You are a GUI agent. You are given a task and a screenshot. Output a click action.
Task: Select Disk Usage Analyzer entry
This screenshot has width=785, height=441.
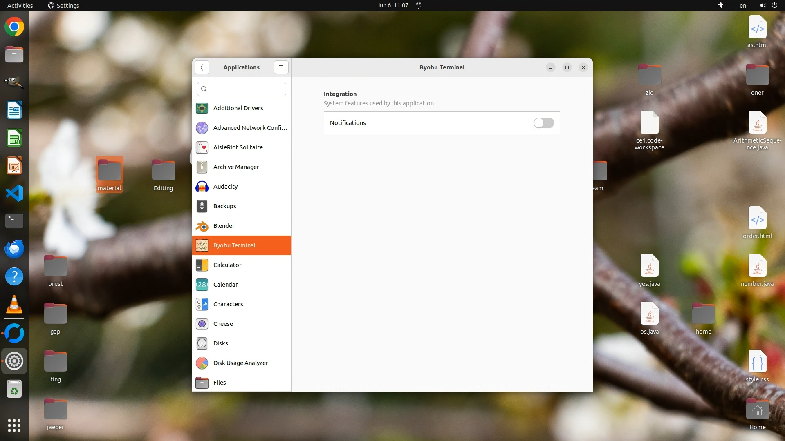pyautogui.click(x=241, y=363)
